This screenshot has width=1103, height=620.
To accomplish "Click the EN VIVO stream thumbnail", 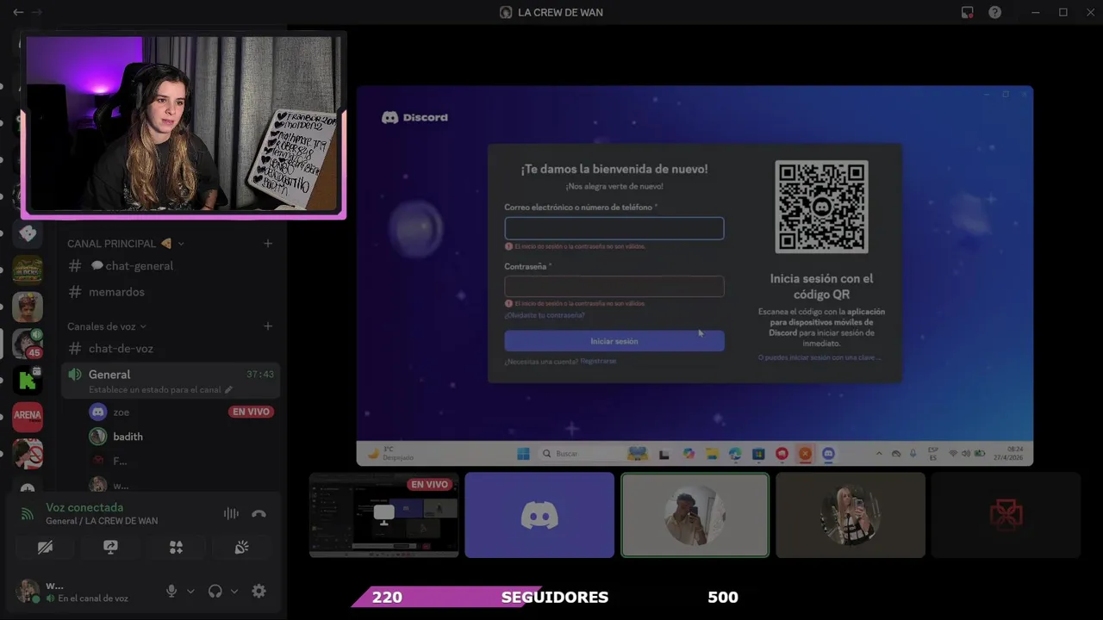I will [384, 515].
